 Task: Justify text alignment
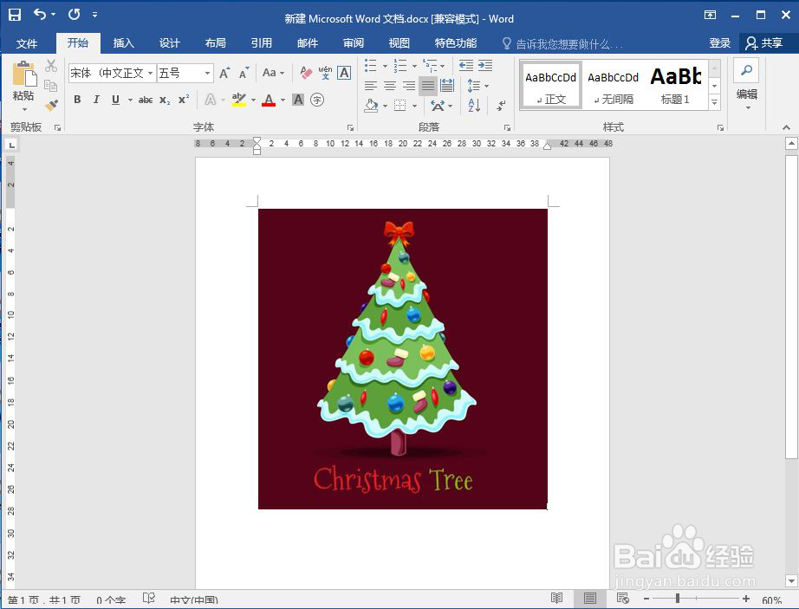pyautogui.click(x=428, y=86)
